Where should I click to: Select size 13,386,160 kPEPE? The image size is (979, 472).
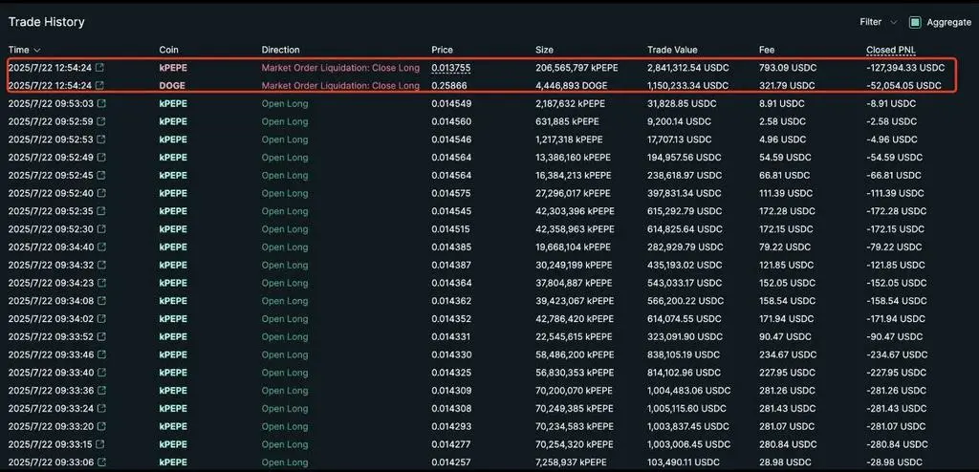tap(574, 158)
